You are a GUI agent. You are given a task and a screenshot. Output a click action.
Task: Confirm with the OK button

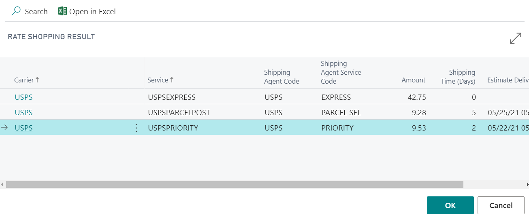tap(450, 205)
